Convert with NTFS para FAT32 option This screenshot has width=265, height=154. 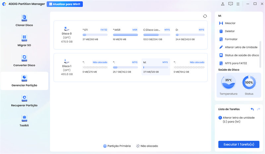click(x=236, y=63)
